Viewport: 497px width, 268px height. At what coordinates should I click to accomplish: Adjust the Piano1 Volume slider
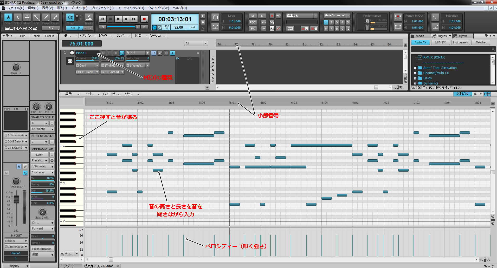pos(87,59)
